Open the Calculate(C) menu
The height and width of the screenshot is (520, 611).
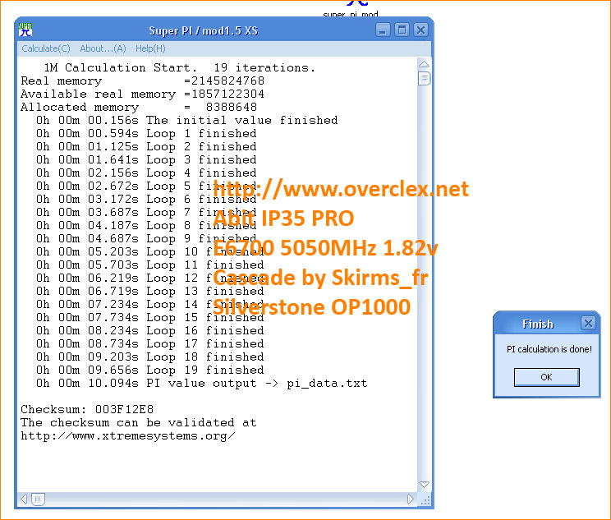(46, 48)
